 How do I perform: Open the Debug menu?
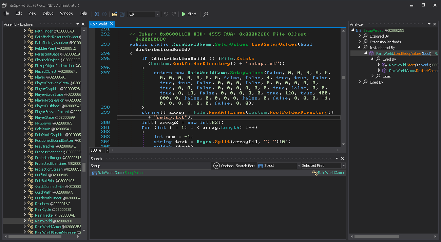48,14
